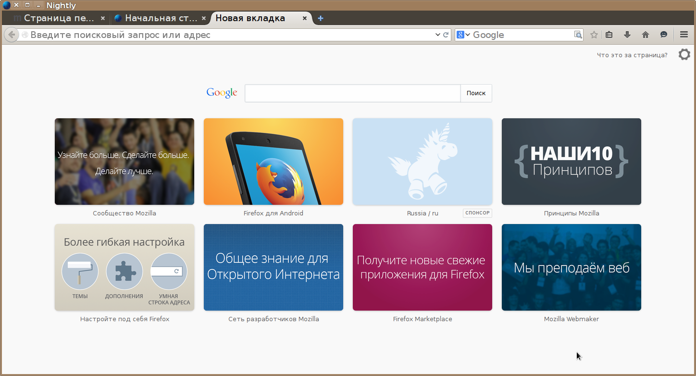696x376 pixels.
Task: Open the Google search engine dropdown
Action: pos(463,35)
